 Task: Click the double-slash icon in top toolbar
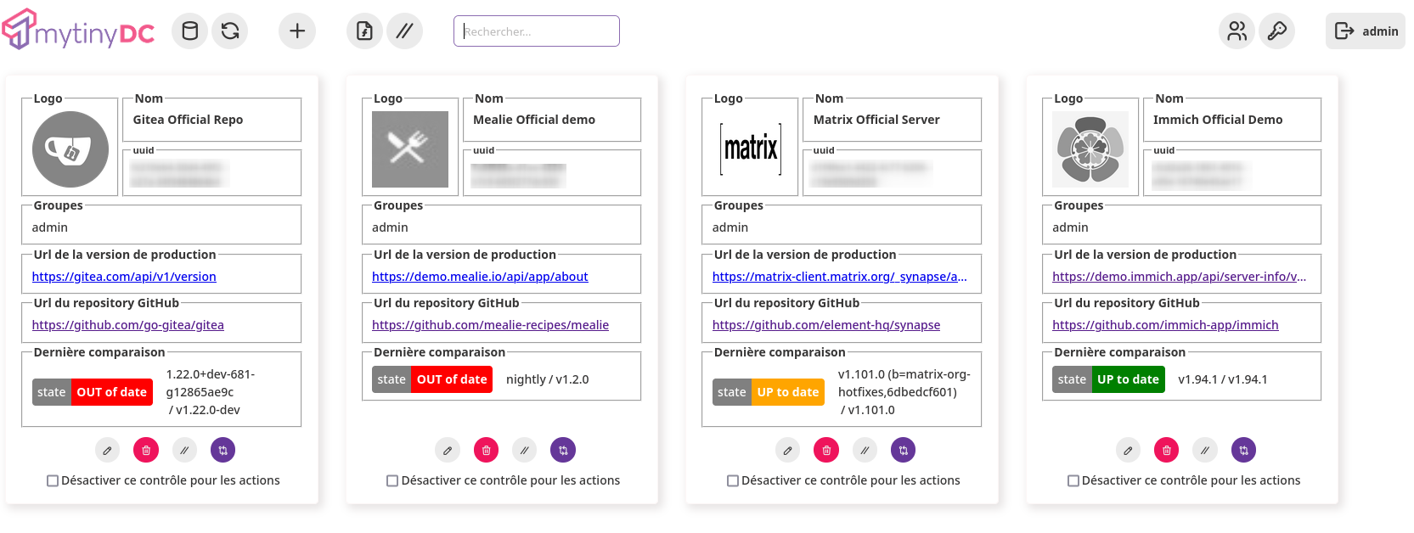pyautogui.click(x=404, y=31)
